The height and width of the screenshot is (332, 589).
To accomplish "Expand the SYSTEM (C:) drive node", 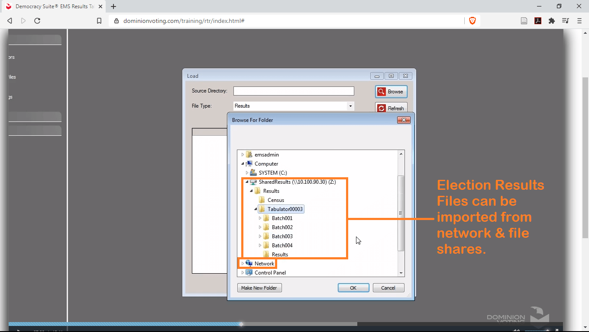I will tap(247, 173).
